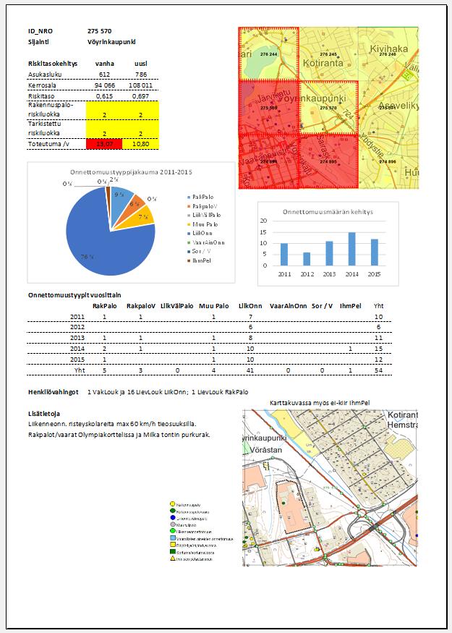
Task: Select Asukasluku vanha value 612
Action: [x=104, y=75]
